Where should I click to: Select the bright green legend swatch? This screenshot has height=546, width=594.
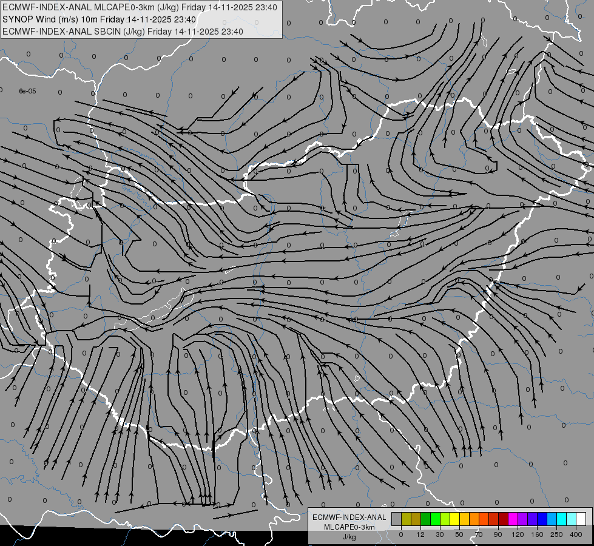pyautogui.click(x=435, y=519)
